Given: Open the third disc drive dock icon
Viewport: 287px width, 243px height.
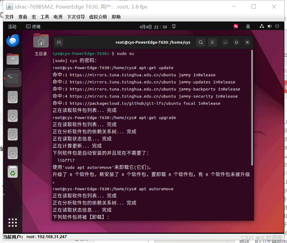Looking at the screenshot, I should (13, 135).
